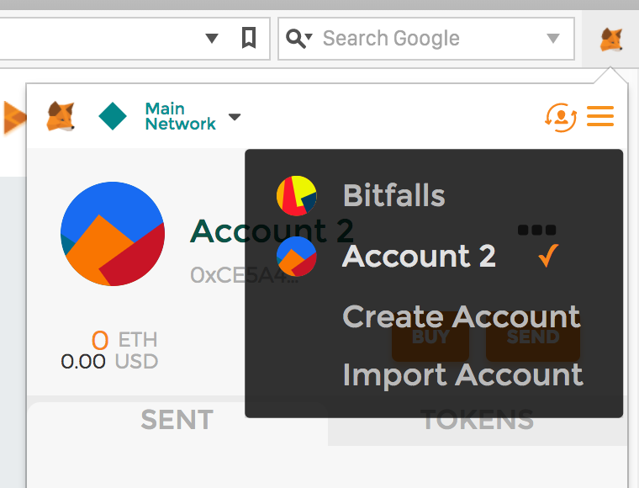This screenshot has height=488, width=639.
Task: Click the teal diamond network icon
Action: (x=113, y=116)
